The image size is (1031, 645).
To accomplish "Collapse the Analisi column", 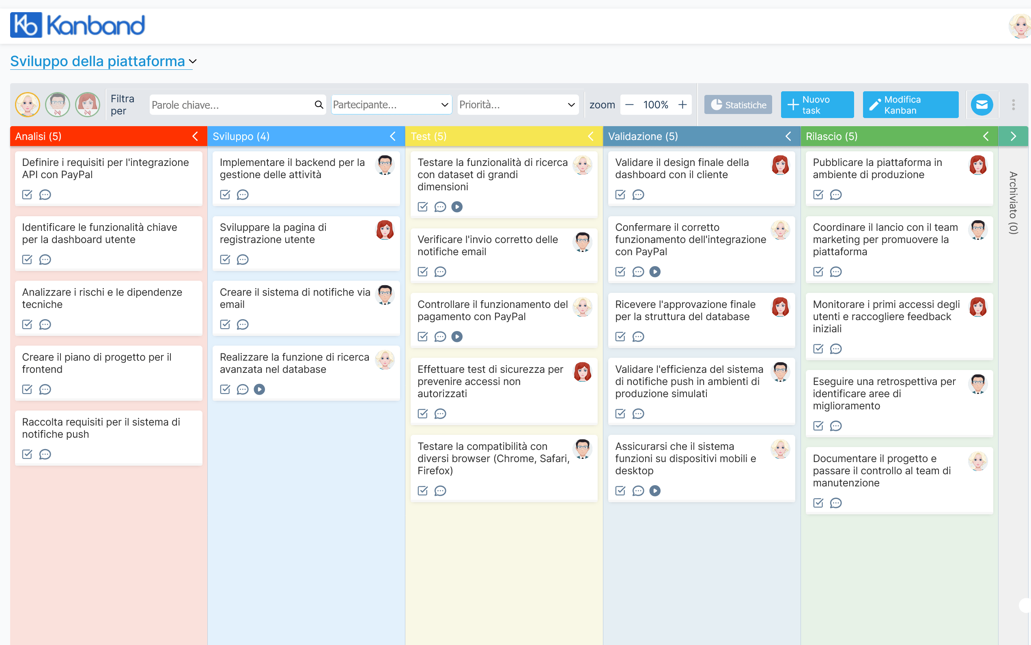I will (x=195, y=136).
